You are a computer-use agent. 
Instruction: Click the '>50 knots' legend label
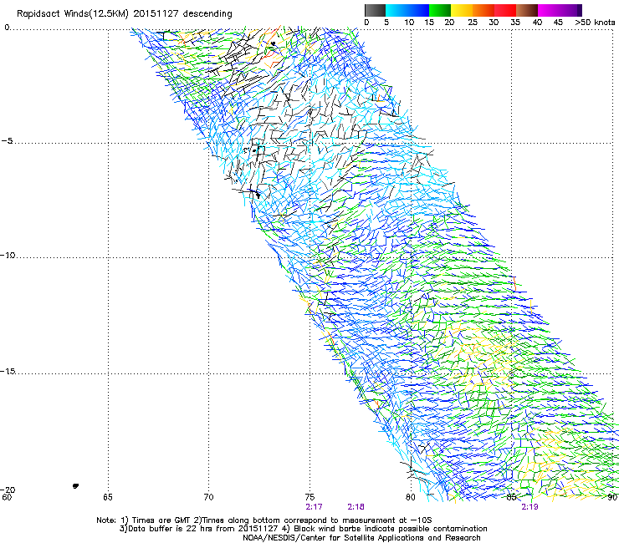(x=595, y=23)
